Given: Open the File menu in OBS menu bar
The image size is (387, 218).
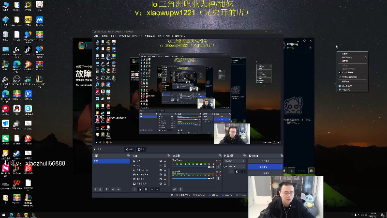Looking at the screenshot, I should 96,36.
